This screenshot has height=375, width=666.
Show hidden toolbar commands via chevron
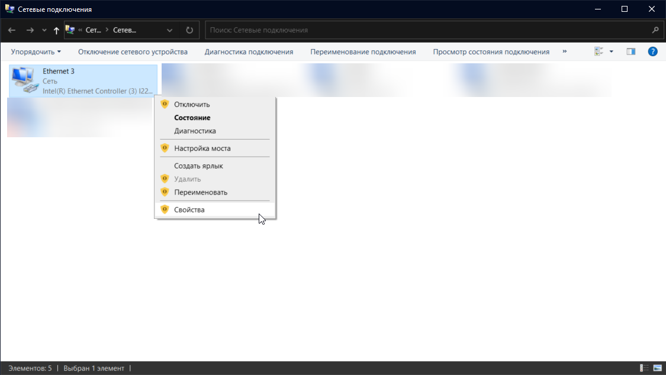coord(564,51)
